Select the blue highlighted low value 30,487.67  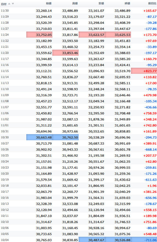(92, 239)
